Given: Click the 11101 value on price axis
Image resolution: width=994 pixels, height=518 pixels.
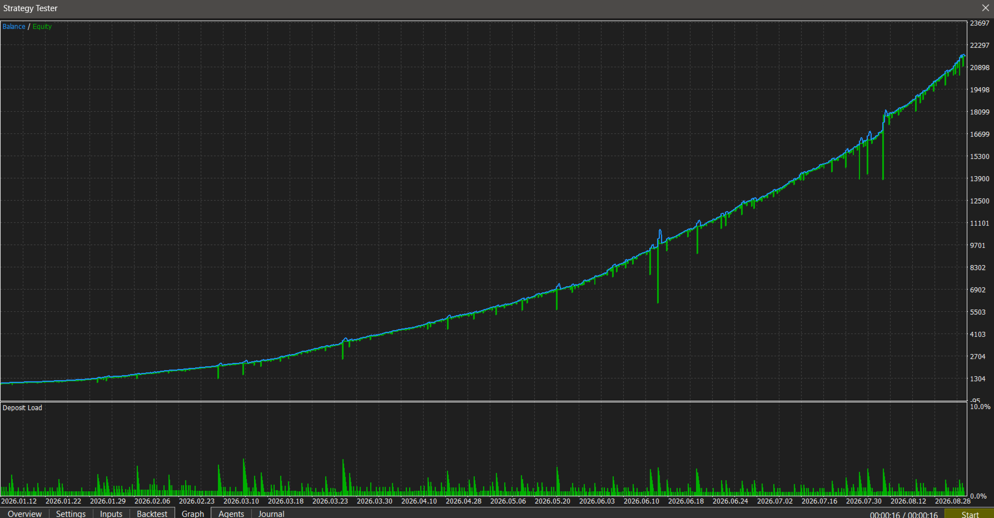Looking at the screenshot, I should pyautogui.click(x=980, y=223).
